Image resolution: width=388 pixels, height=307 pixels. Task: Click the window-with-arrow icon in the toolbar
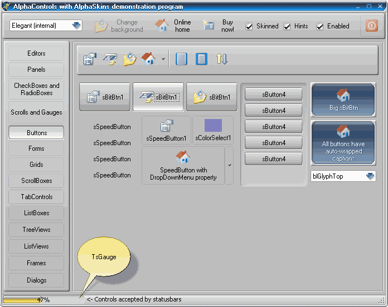110,59
